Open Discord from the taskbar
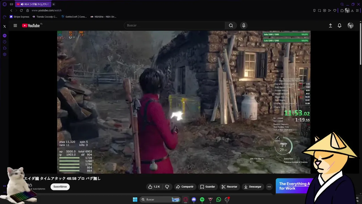Viewport: 362px width, 204px height. coord(194,199)
